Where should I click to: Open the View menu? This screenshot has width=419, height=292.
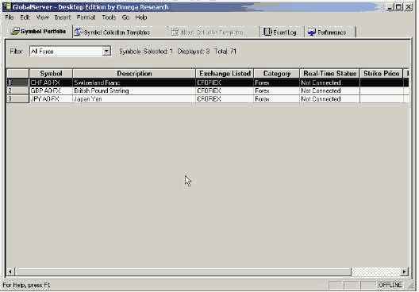click(43, 17)
